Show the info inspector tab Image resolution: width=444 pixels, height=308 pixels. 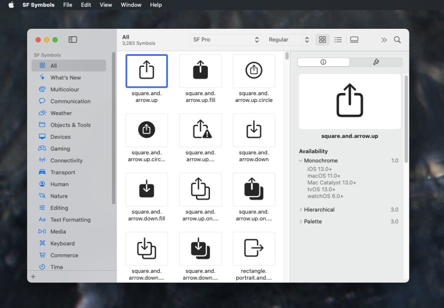(323, 62)
